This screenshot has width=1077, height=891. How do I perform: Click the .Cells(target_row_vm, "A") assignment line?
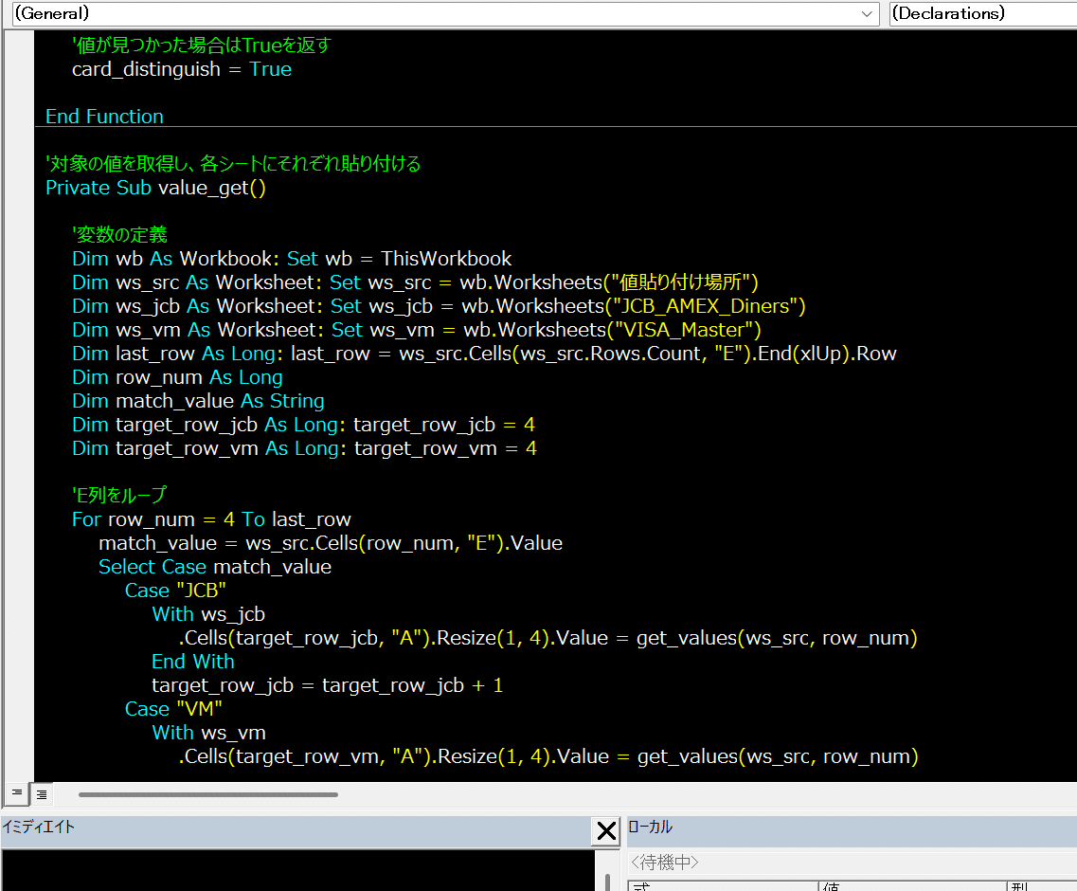click(x=548, y=756)
